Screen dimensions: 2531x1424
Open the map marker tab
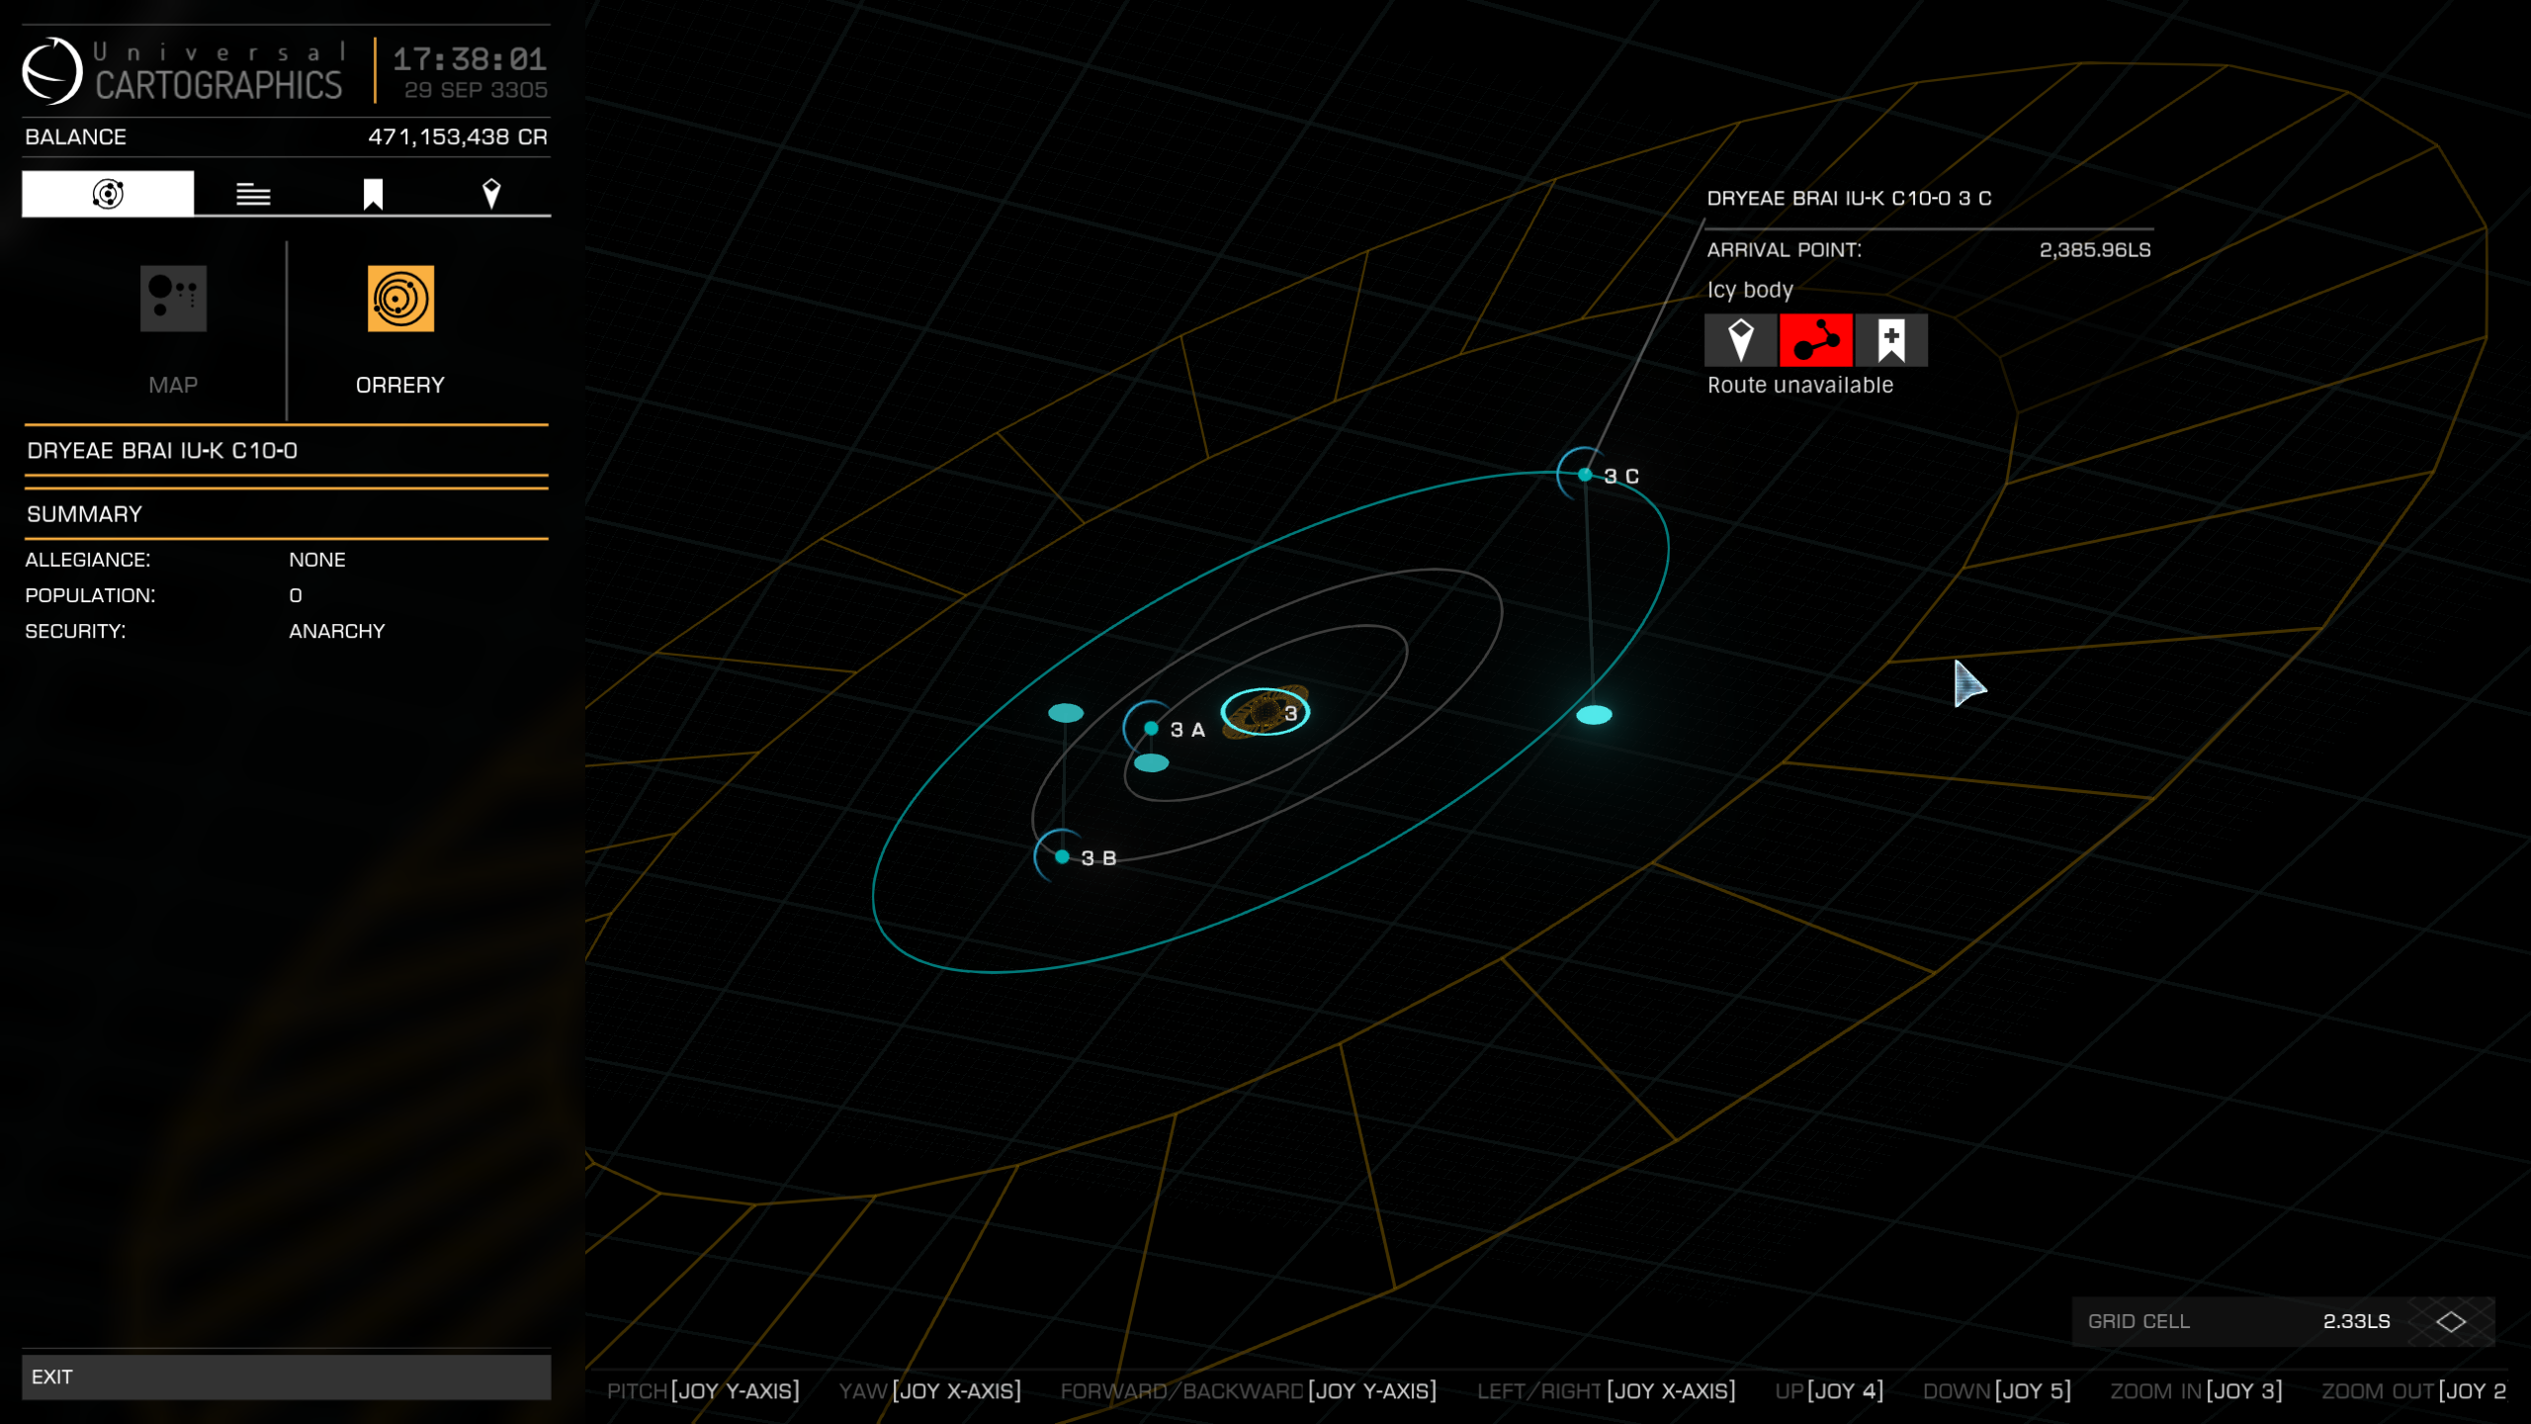491,194
